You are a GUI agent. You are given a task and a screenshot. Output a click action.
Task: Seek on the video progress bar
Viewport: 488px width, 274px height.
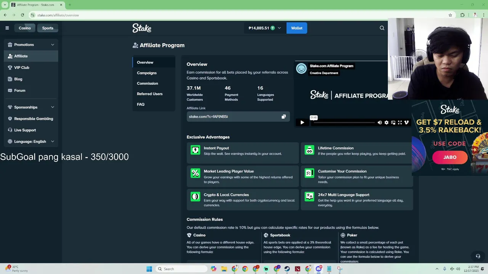344,123
